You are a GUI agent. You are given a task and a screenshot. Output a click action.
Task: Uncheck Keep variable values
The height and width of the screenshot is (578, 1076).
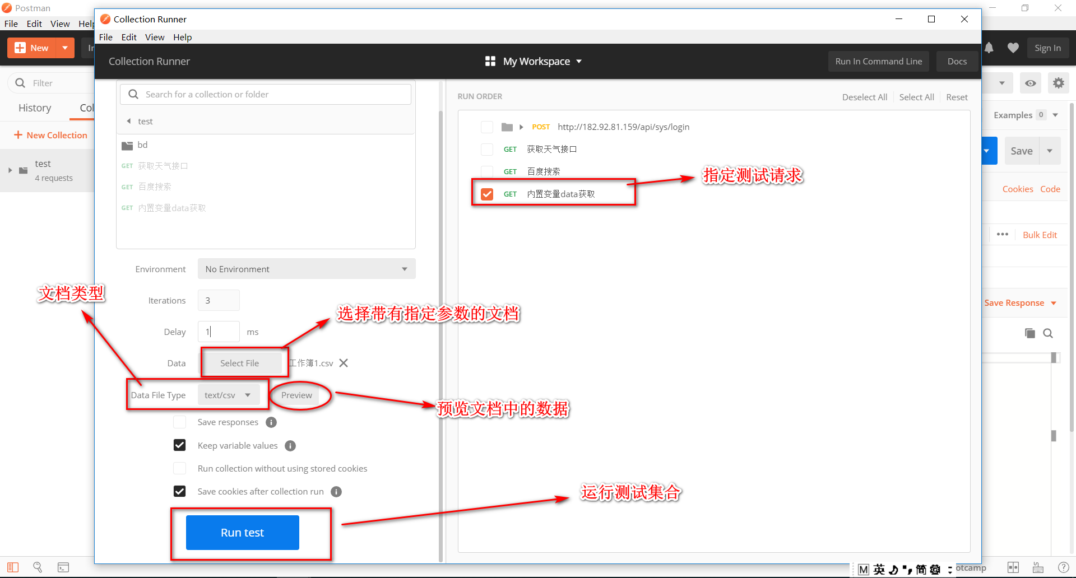click(179, 445)
